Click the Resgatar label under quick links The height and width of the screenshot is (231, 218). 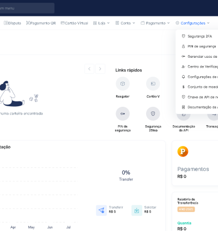tap(123, 96)
